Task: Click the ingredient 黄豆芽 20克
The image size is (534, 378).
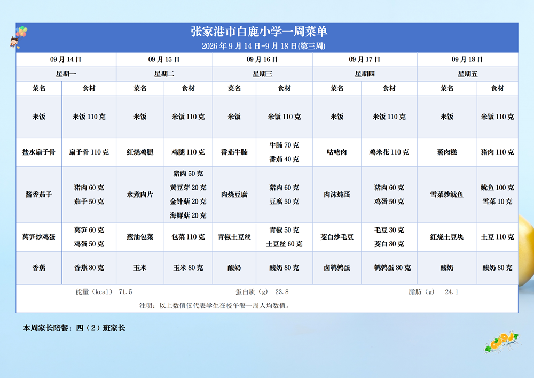Action: pyautogui.click(x=189, y=188)
